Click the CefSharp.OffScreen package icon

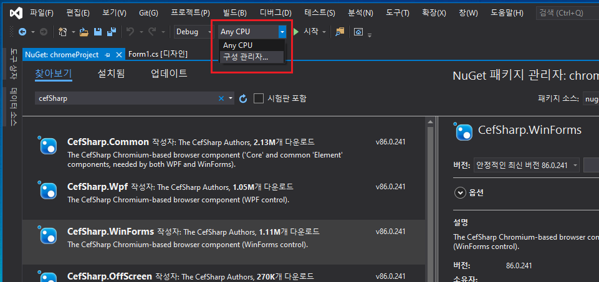pos(49,276)
